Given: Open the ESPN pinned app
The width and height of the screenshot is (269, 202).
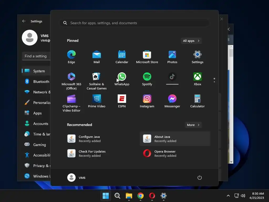Looking at the screenshot, I should [x=122, y=101].
